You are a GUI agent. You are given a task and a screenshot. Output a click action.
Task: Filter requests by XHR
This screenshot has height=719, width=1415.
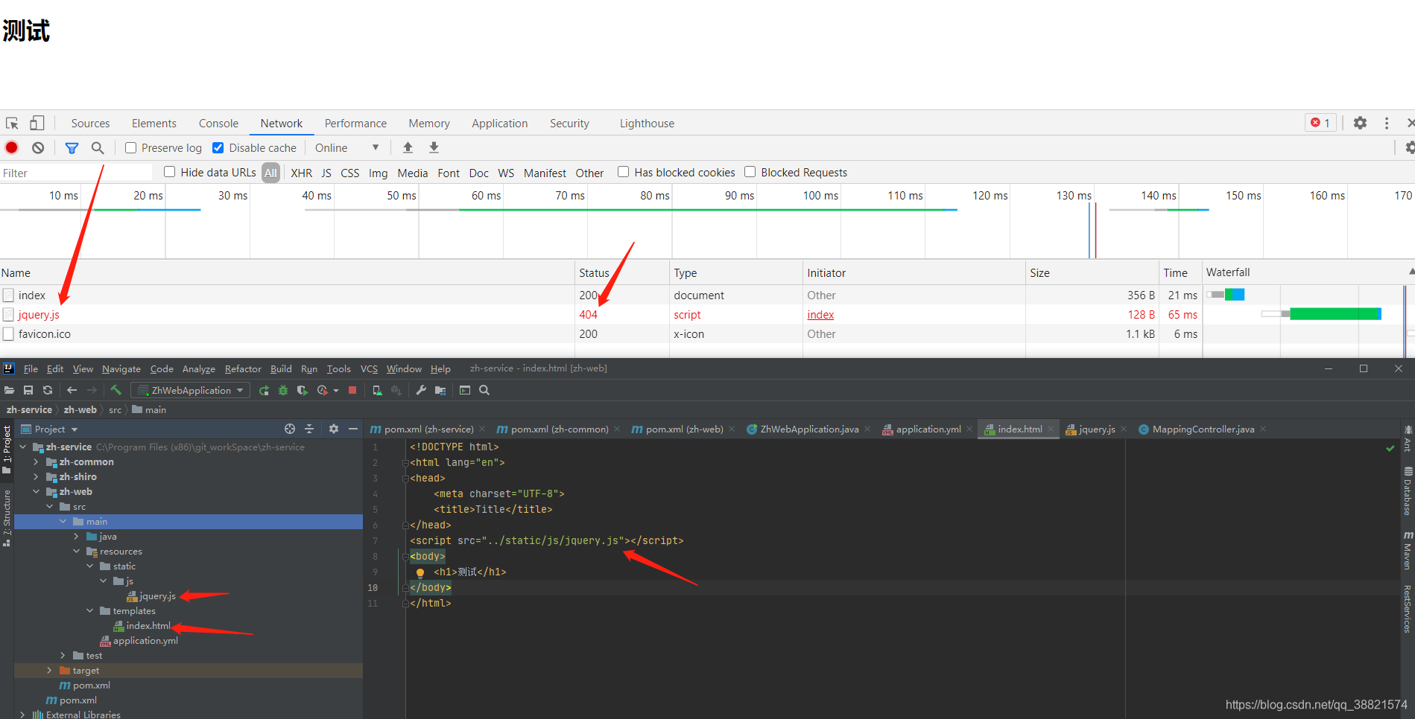(x=301, y=173)
